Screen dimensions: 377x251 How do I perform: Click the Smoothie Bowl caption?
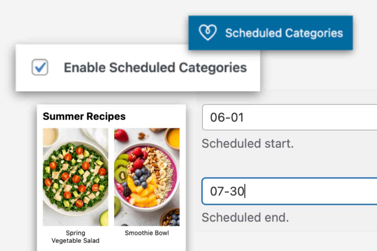pos(147,233)
